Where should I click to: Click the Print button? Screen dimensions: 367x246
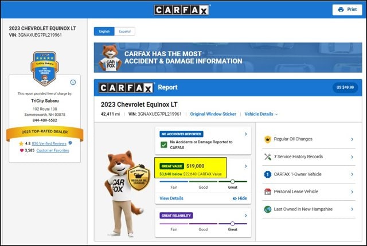347,10
